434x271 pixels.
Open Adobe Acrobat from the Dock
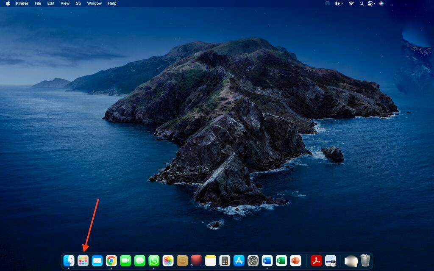(316, 260)
